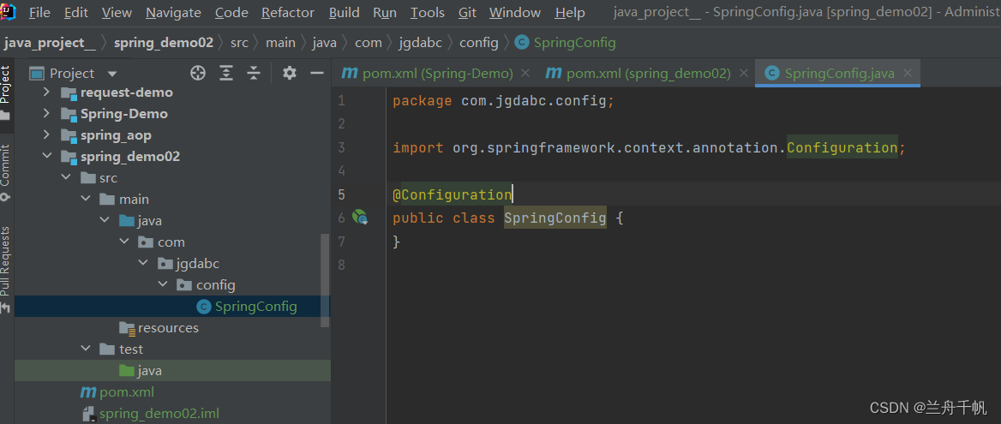Open the Build menu
The height and width of the screenshot is (424, 1001).
point(345,13)
